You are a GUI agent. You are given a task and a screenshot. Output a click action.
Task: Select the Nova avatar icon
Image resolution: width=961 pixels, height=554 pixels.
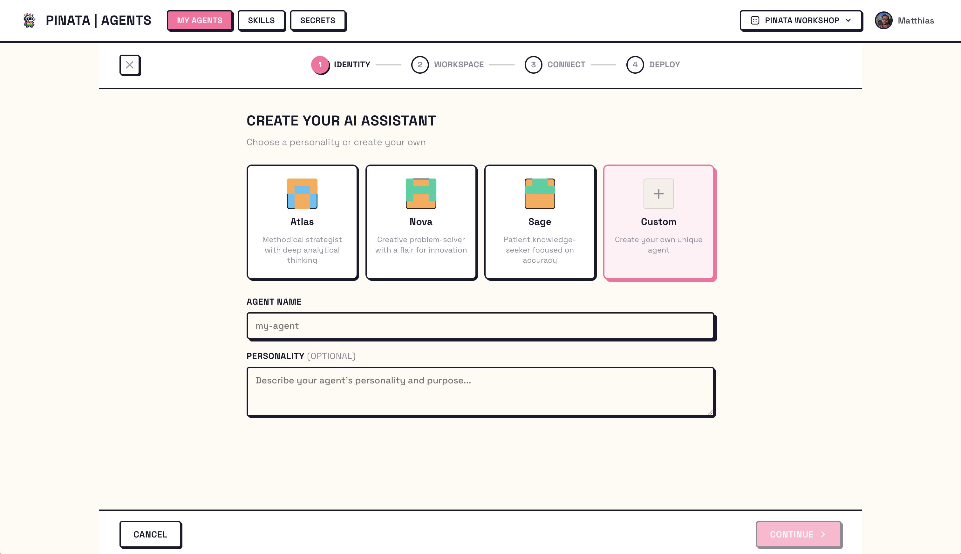[420, 194]
